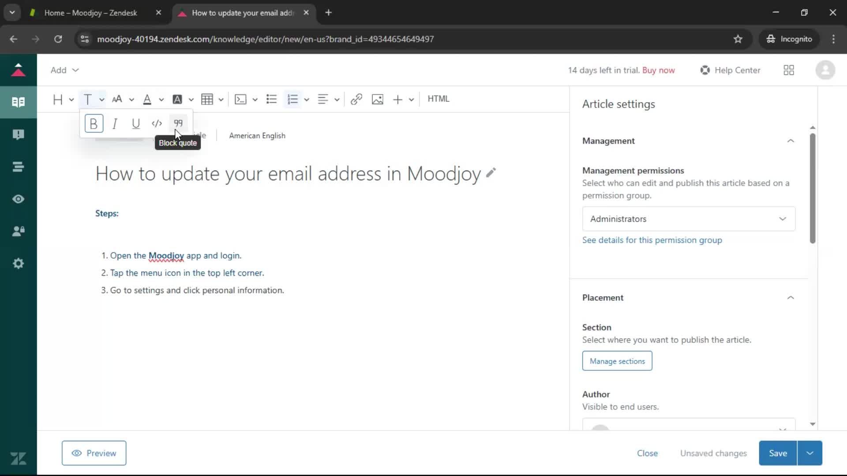Image resolution: width=847 pixels, height=476 pixels.
Task: Edit the article title pencil icon
Action: pyautogui.click(x=491, y=173)
